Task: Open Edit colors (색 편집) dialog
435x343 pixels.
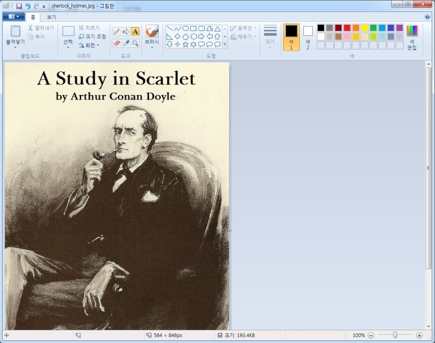Action: click(x=412, y=37)
